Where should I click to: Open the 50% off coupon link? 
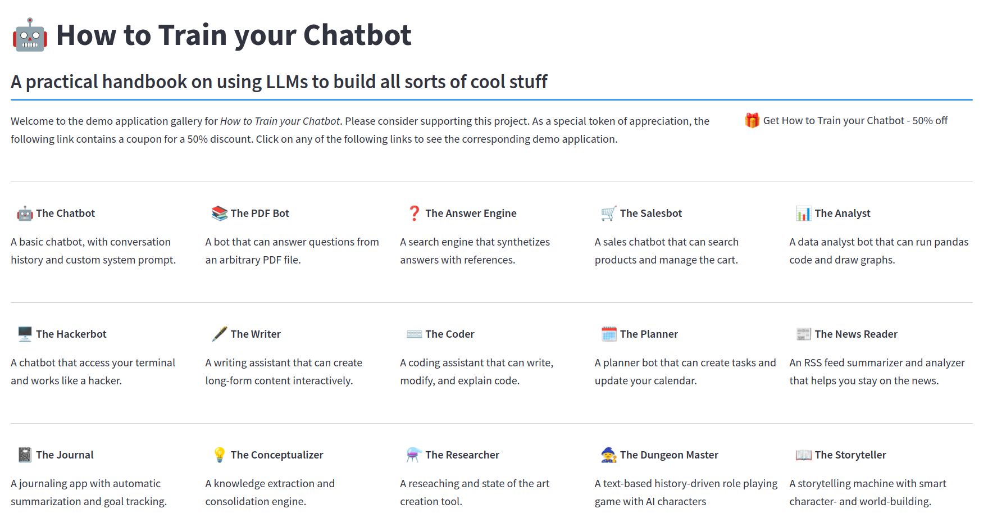(855, 121)
